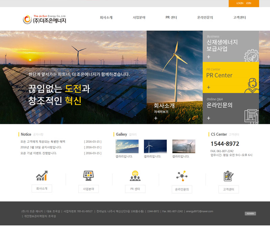
Task: Click the bar chart growth icon above 회사소개
Action: pos(42,176)
